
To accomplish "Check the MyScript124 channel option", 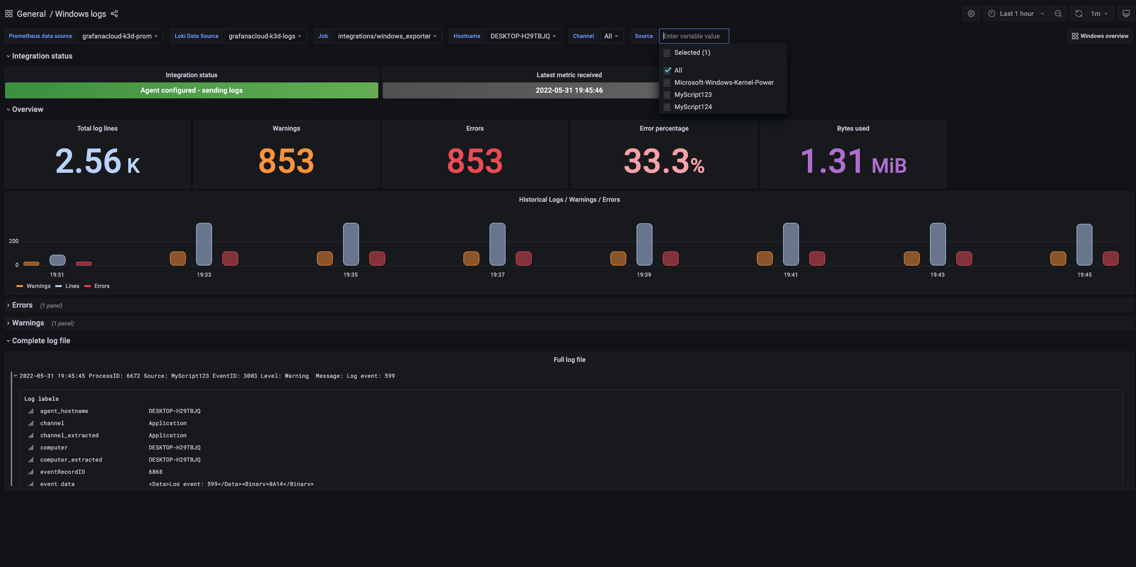I will pos(667,107).
